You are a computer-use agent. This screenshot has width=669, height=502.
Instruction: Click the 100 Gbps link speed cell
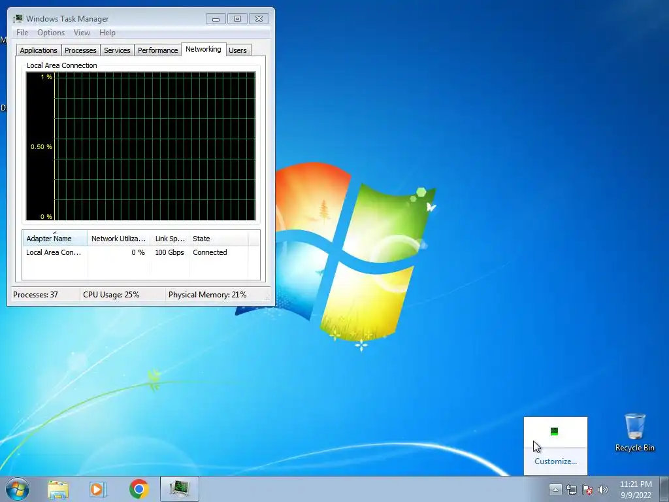[169, 252]
